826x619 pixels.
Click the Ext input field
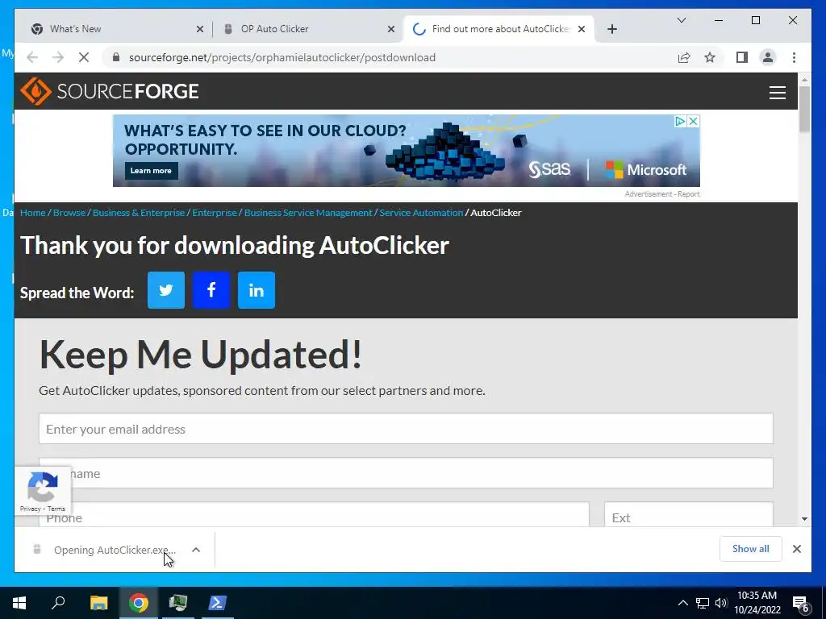pyautogui.click(x=689, y=515)
